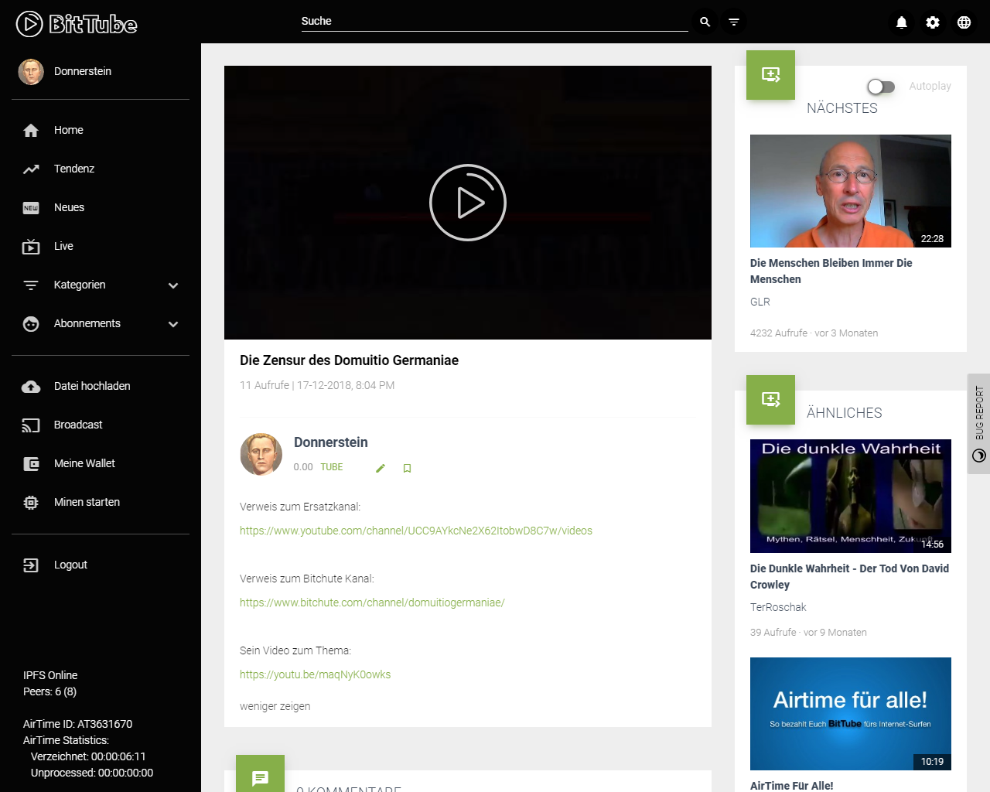Open the 'Airtime für alle!' video thumbnail
Image resolution: width=990 pixels, height=792 pixels.
tap(851, 714)
